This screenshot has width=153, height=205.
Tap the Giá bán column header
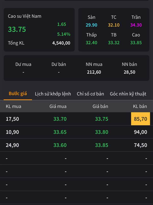click(x=100, y=106)
